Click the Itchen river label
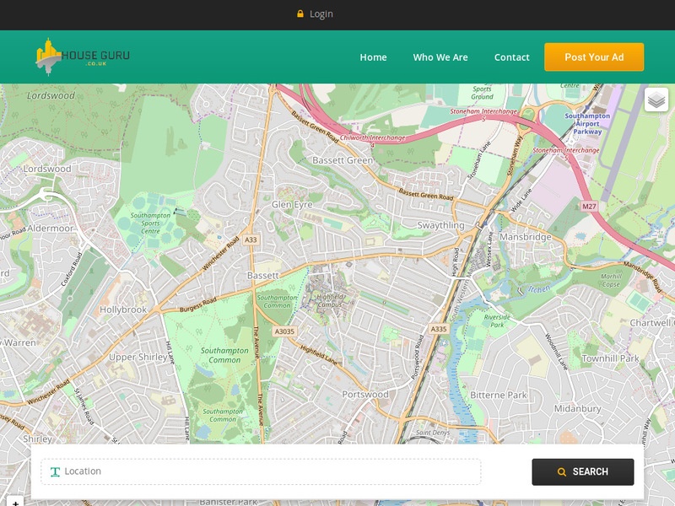The width and height of the screenshot is (675, 506). tap(539, 289)
